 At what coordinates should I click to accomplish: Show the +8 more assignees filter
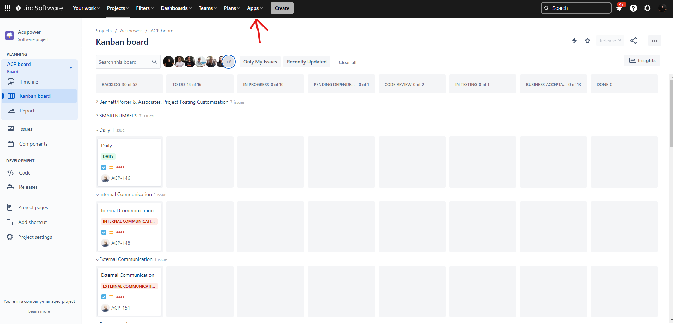coord(229,62)
